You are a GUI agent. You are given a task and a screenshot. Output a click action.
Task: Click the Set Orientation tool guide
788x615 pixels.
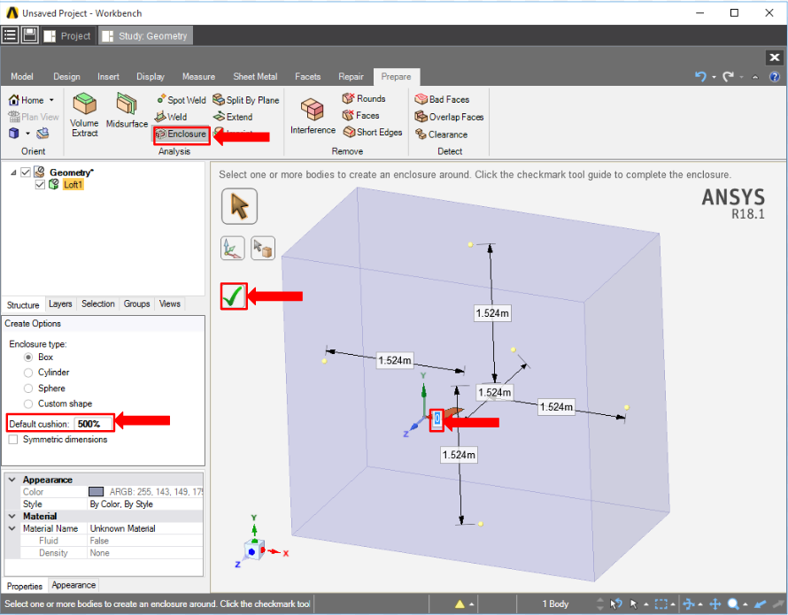(x=233, y=248)
